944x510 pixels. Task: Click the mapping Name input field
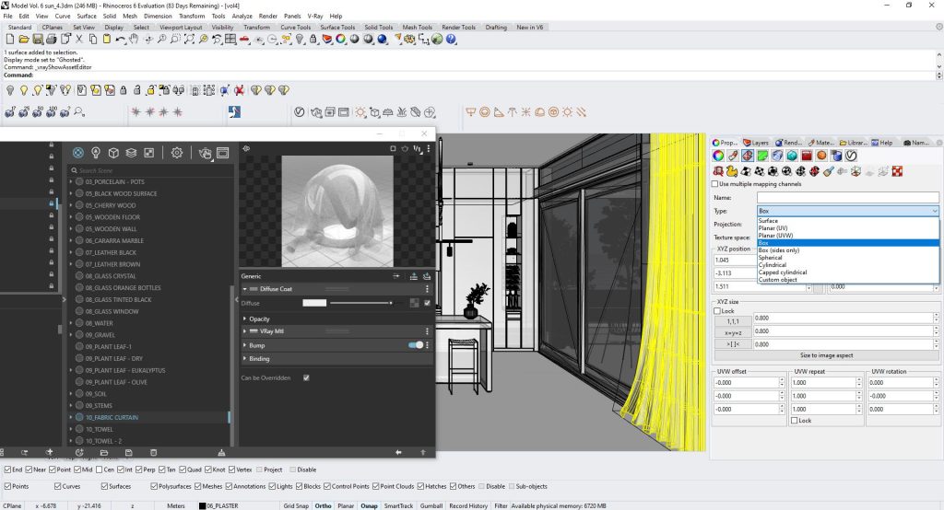point(848,197)
